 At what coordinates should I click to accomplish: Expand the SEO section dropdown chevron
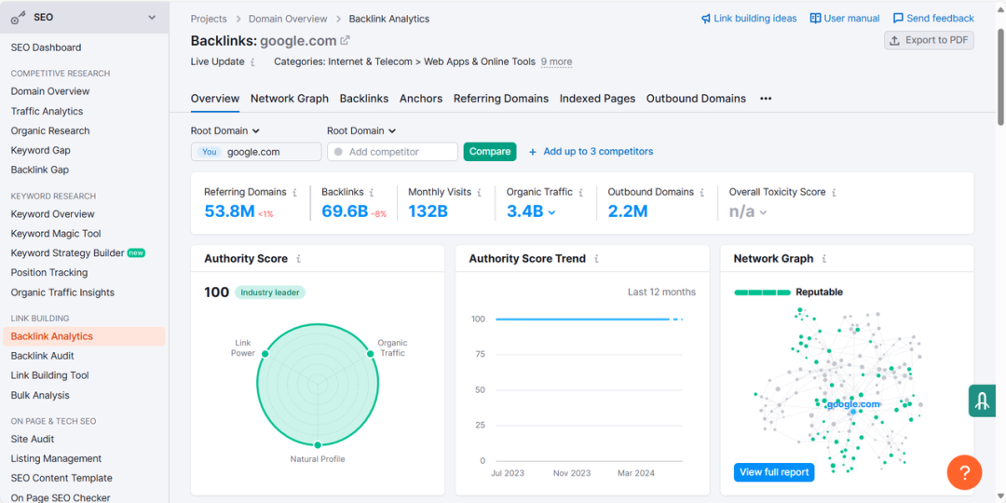[x=152, y=18]
